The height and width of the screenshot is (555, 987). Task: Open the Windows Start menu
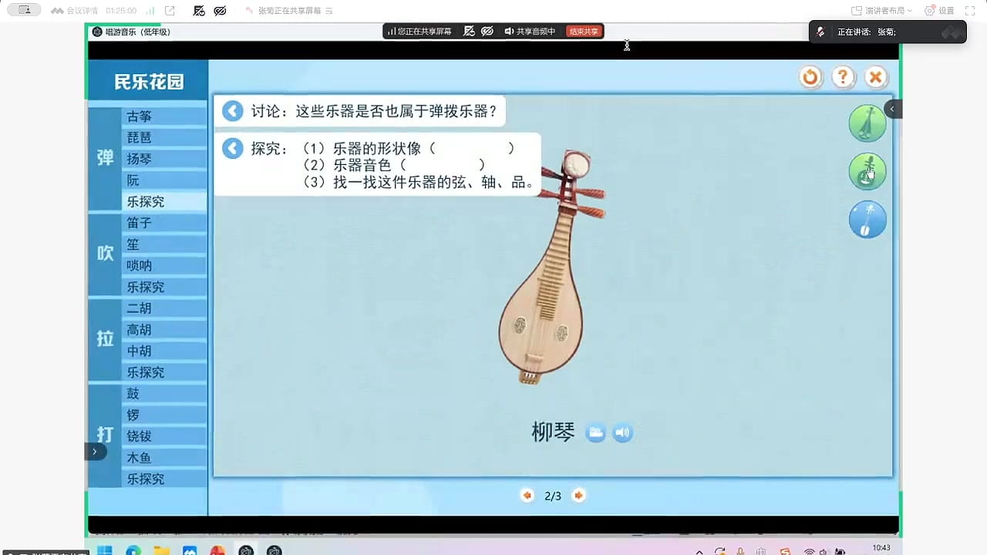(x=105, y=550)
